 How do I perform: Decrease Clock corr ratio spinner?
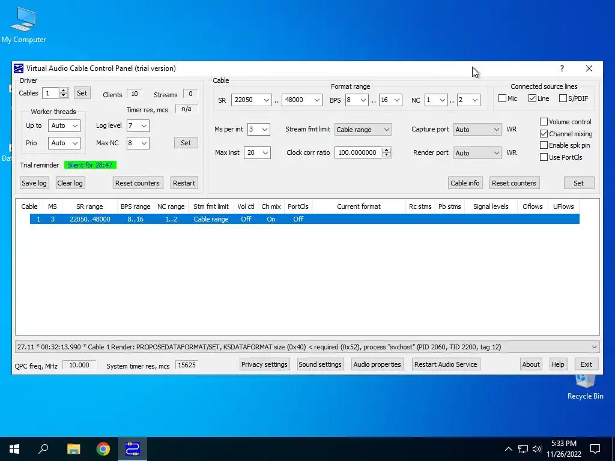(x=386, y=155)
